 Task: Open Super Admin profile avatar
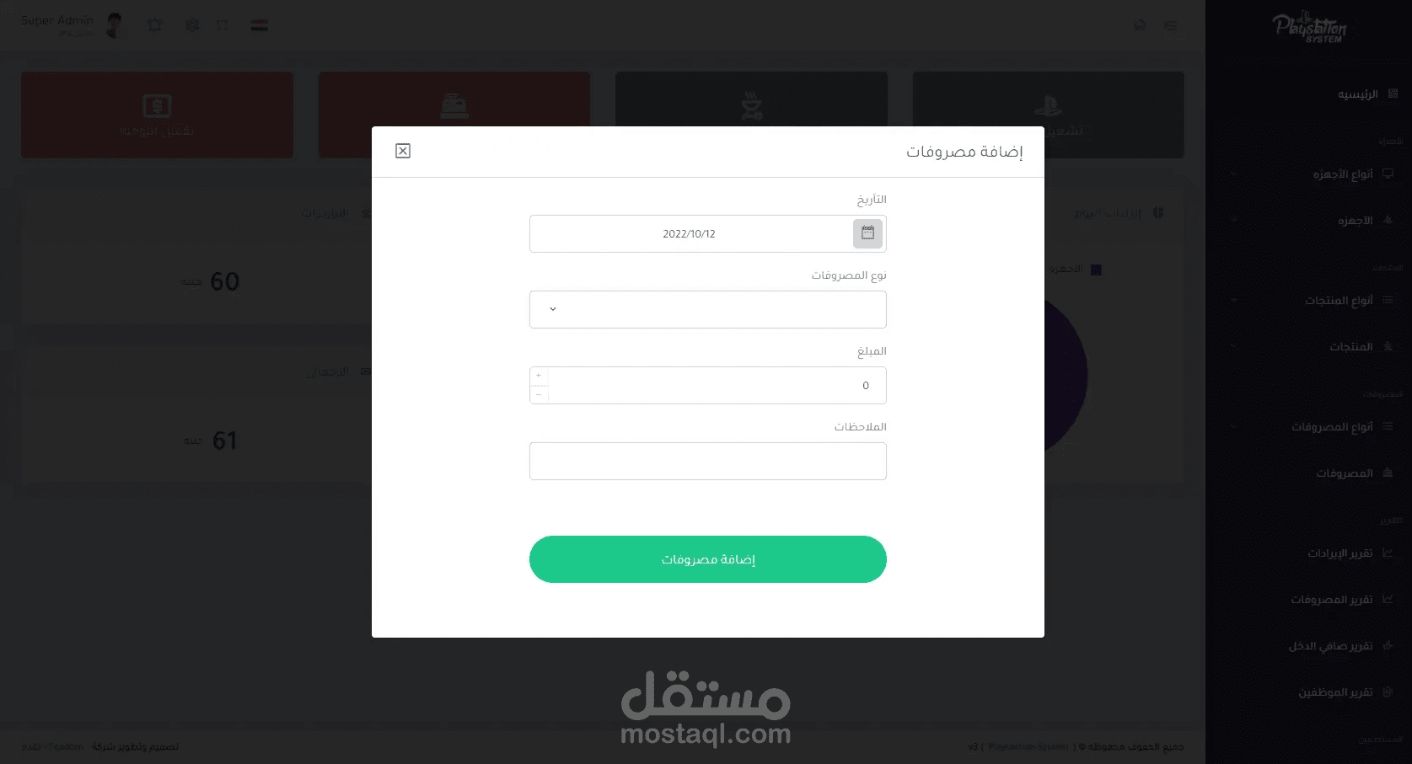pos(114,25)
